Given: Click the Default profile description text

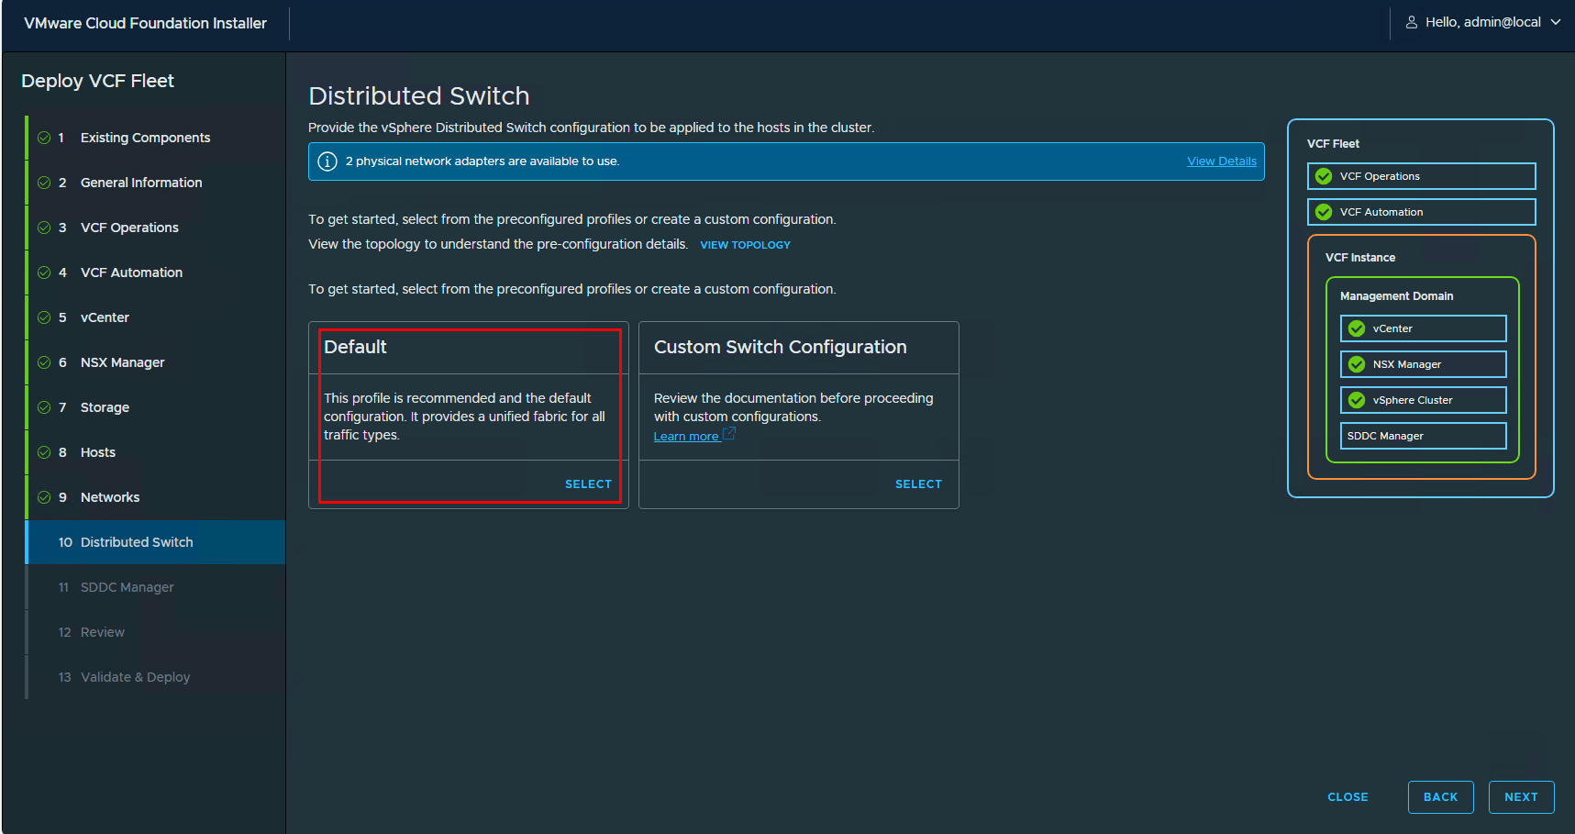Looking at the screenshot, I should coord(464,417).
